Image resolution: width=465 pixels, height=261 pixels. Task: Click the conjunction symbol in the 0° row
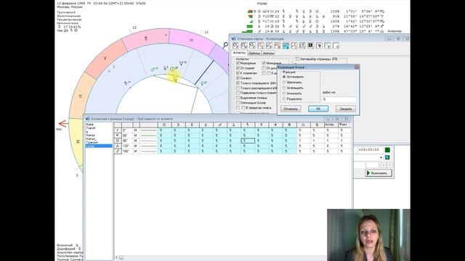point(118,130)
